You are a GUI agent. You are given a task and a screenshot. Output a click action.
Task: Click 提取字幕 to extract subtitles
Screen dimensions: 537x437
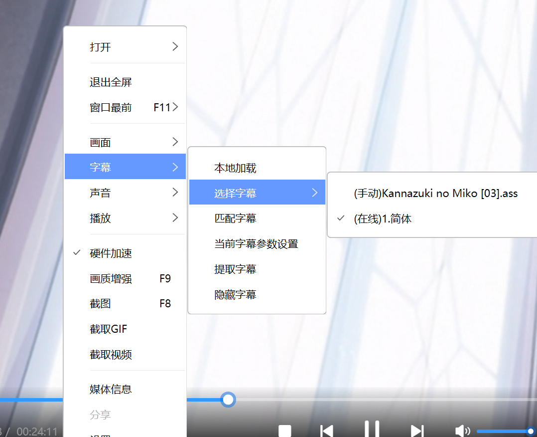coord(235,268)
